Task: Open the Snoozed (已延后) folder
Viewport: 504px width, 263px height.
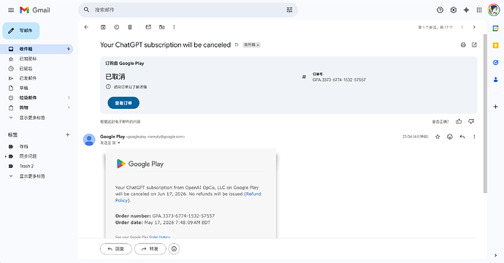Action: (x=37, y=69)
